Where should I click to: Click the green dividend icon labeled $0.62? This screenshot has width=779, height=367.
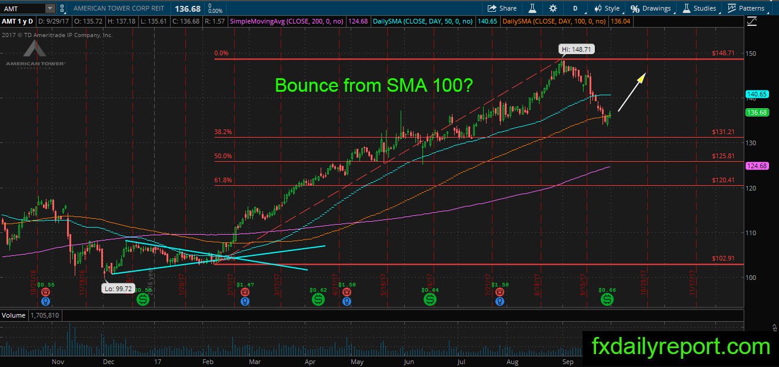click(317, 299)
